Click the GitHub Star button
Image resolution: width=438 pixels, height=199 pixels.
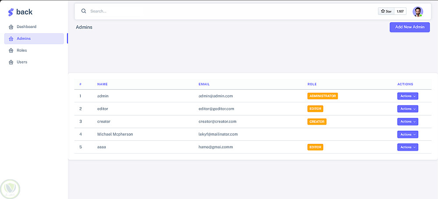[x=386, y=11]
